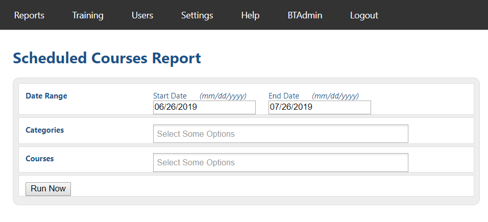Click the Date Range row label
This screenshot has height=222, width=488.
(46, 96)
